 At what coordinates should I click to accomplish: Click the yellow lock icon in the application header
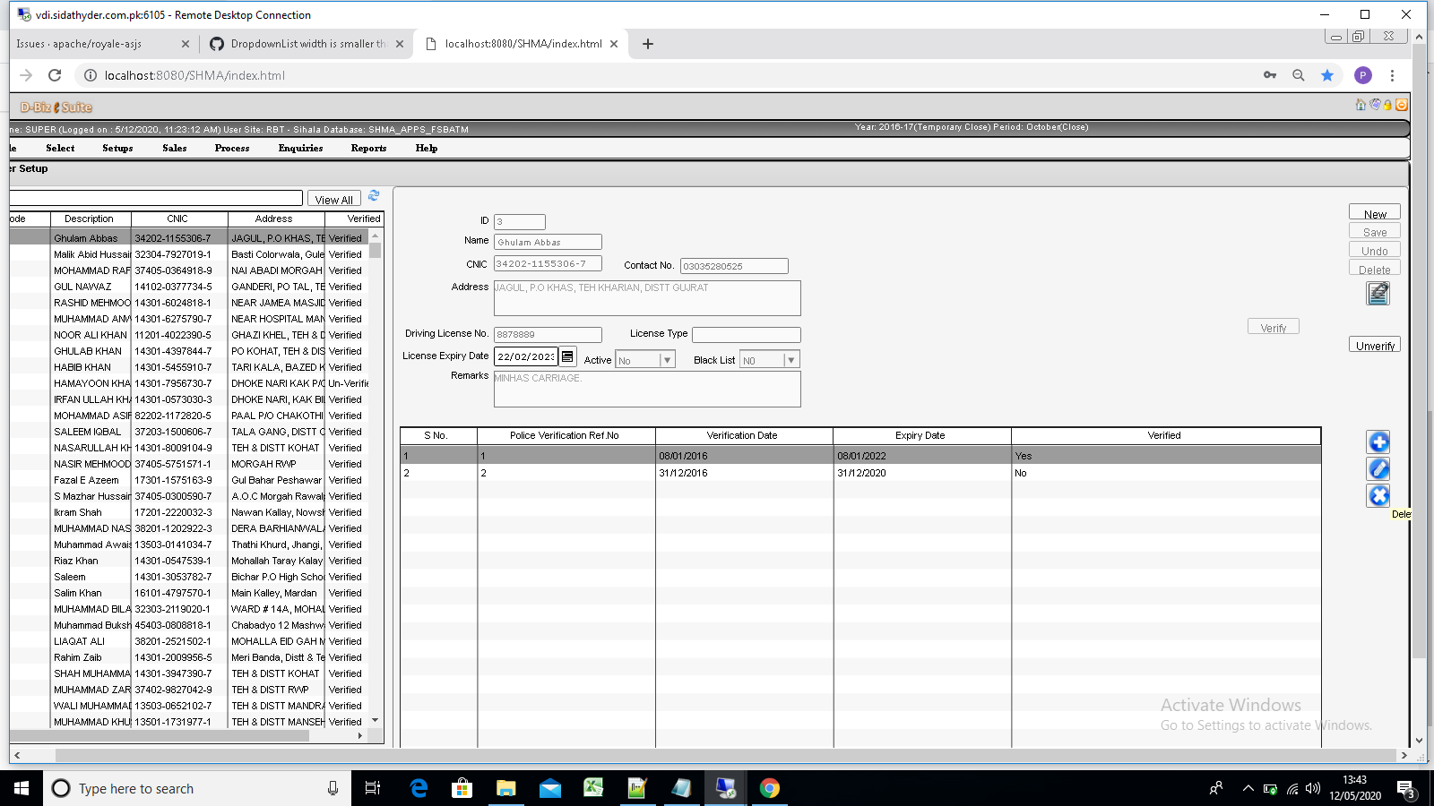tap(1388, 105)
